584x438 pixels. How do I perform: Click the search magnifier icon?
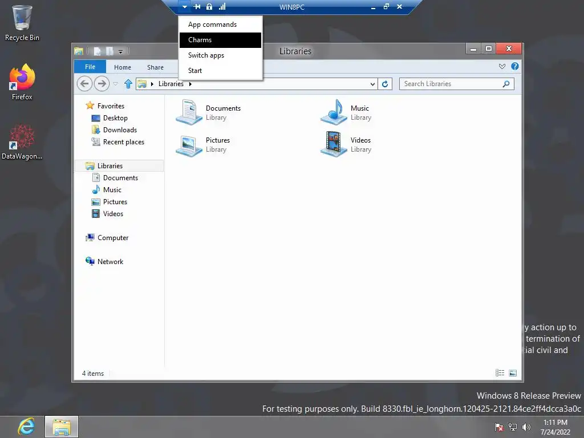(x=506, y=84)
